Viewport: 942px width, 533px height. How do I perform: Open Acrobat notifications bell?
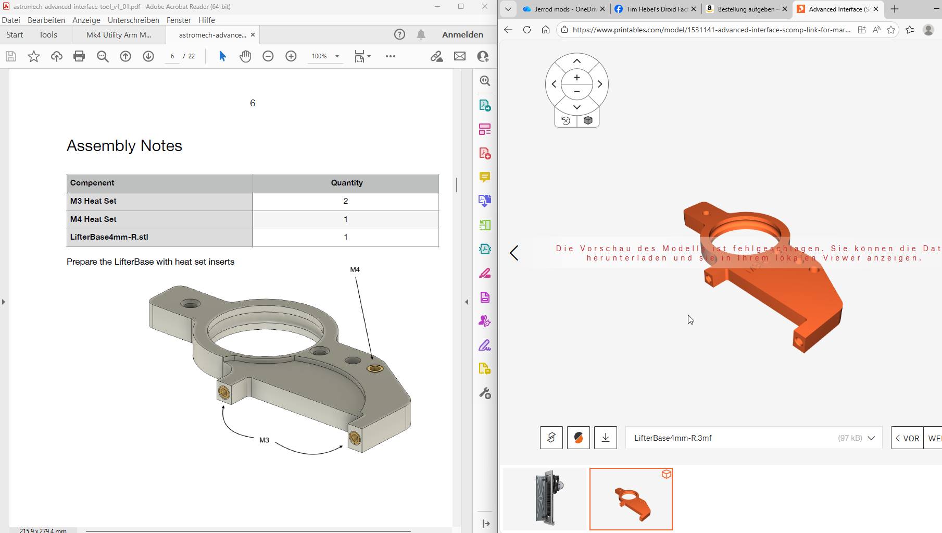click(x=421, y=34)
